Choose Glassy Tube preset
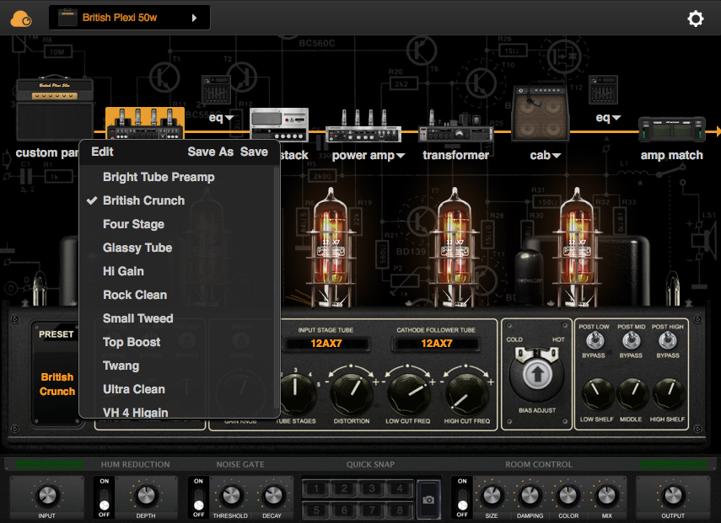Screen dimensions: 721x523 point(177,248)
